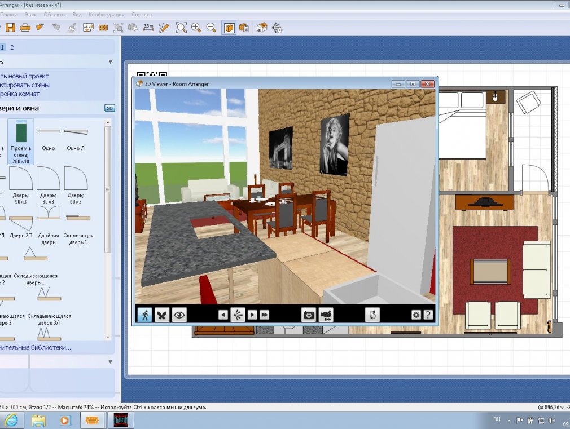This screenshot has height=429, width=570.
Task: Click library scrollbar down arrow
Action: pos(108,338)
